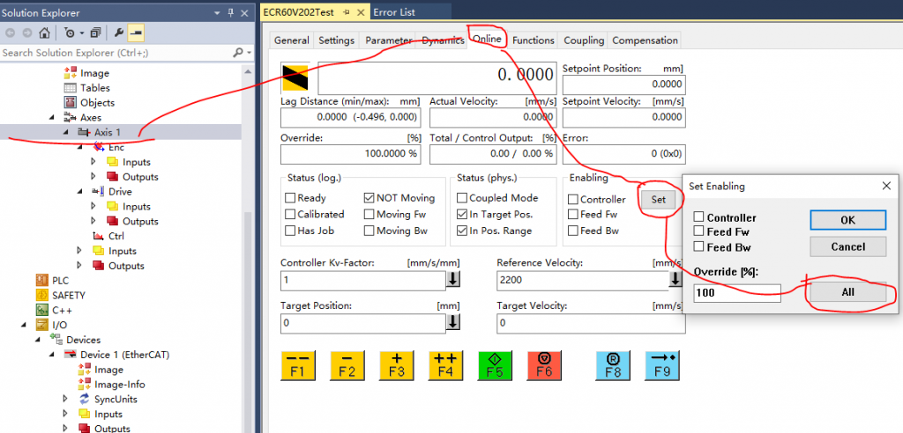This screenshot has height=433, width=903.
Task: Click the Override [%] input in Set Enabling
Action: point(737,293)
